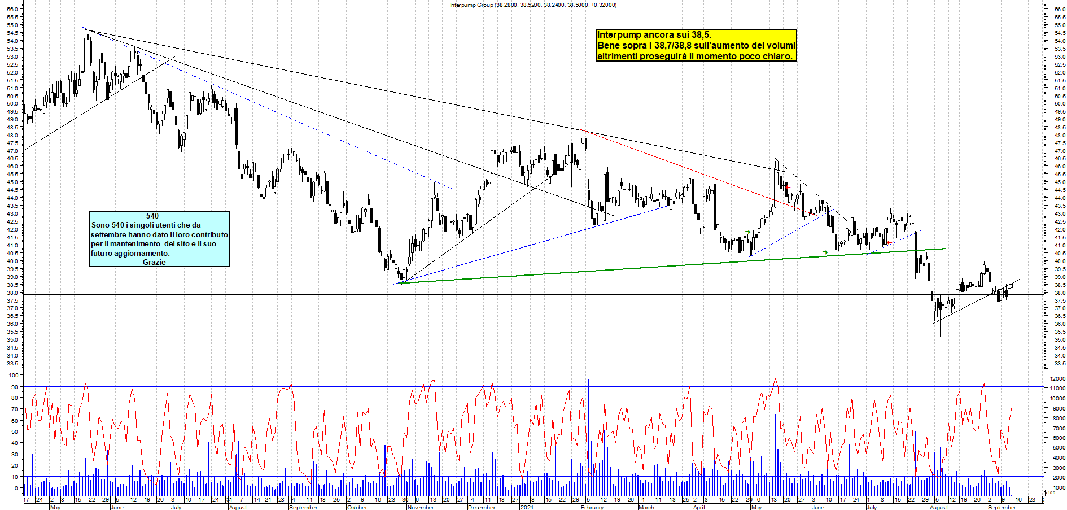The height and width of the screenshot is (510, 1067).
Task: Click '2000' on the volume axis
Action: pyautogui.click(x=1059, y=477)
